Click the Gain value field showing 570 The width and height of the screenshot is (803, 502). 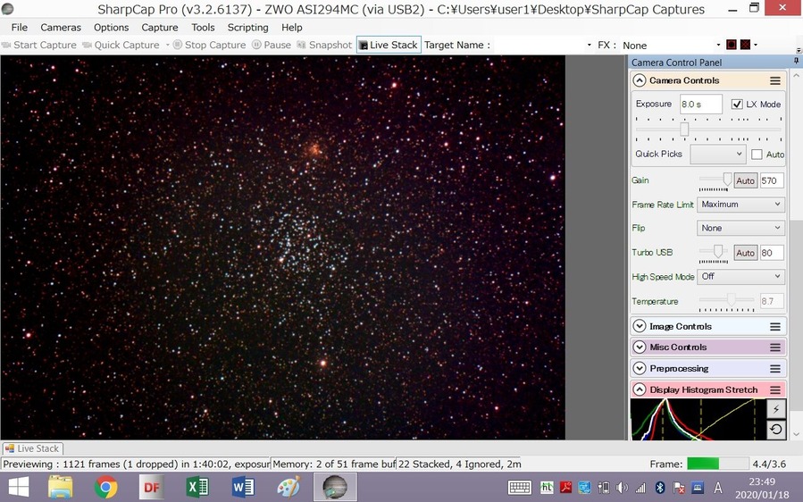[772, 180]
